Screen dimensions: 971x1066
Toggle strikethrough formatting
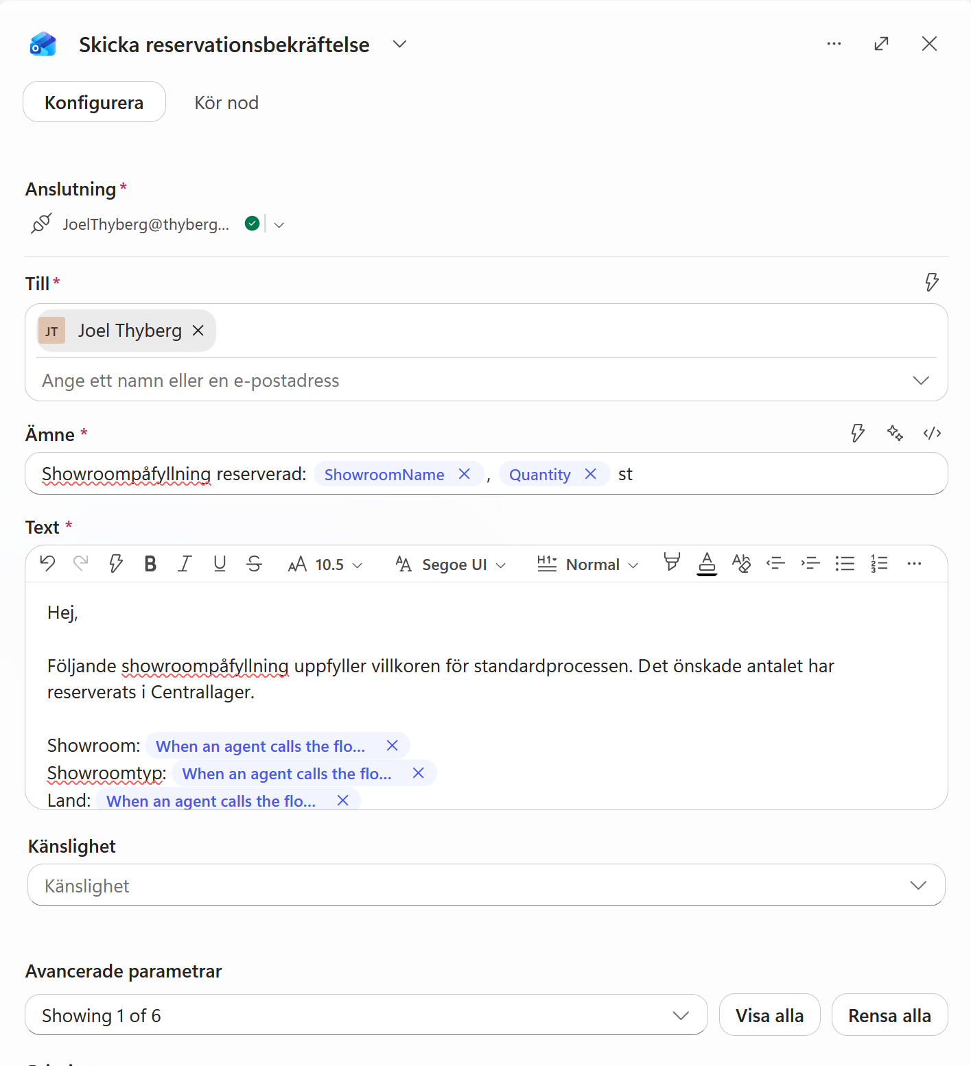[x=254, y=564]
